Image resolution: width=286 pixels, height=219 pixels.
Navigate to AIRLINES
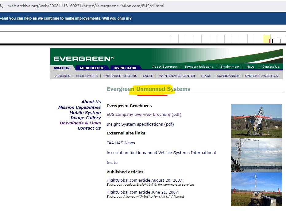(63, 76)
